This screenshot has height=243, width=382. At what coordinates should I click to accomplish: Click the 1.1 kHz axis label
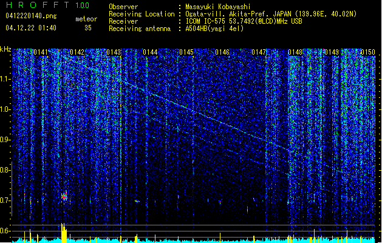pos(5,79)
